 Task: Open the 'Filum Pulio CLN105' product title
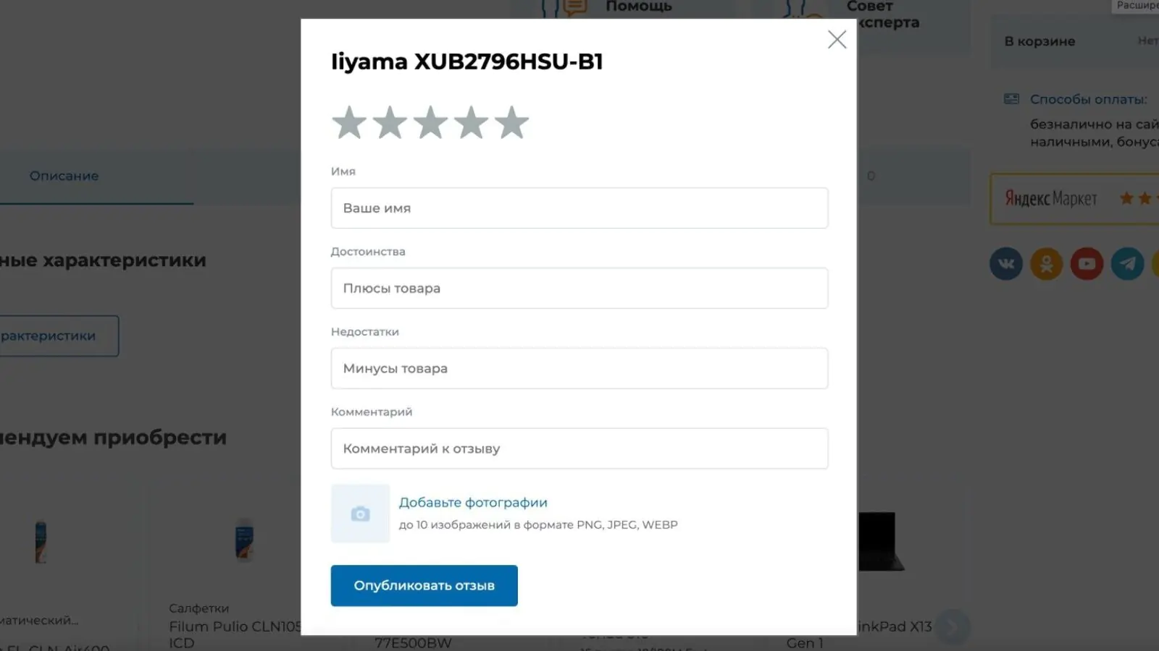pyautogui.click(x=235, y=634)
